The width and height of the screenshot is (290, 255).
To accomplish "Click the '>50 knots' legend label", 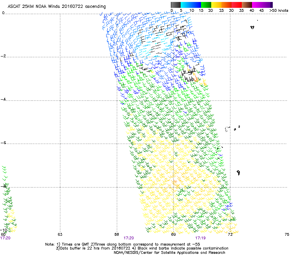I will coord(279,11).
